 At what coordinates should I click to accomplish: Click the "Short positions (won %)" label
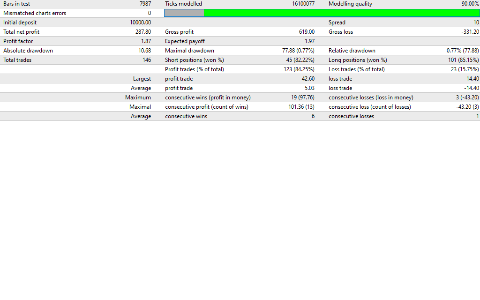pos(195,60)
